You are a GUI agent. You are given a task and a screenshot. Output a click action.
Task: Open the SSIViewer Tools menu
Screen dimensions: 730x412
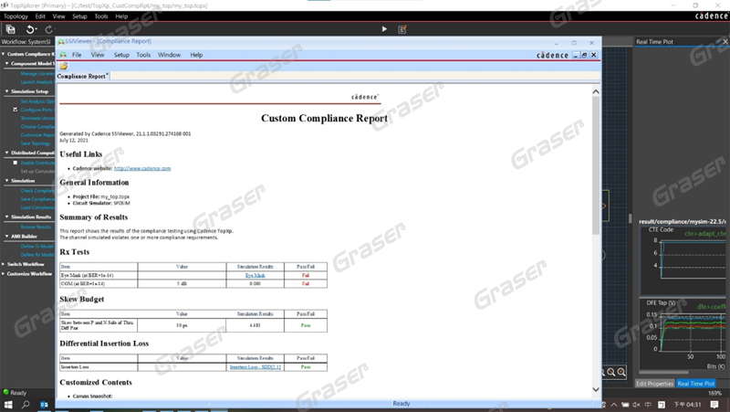[x=143, y=55]
